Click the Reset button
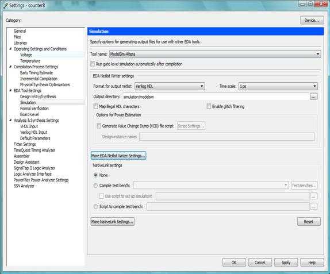This screenshot has height=274, width=330. pos(309,222)
